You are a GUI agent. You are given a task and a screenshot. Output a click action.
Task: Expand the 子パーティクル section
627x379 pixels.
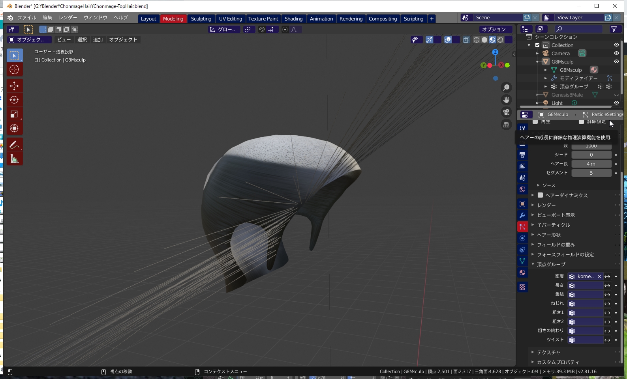pyautogui.click(x=553, y=225)
